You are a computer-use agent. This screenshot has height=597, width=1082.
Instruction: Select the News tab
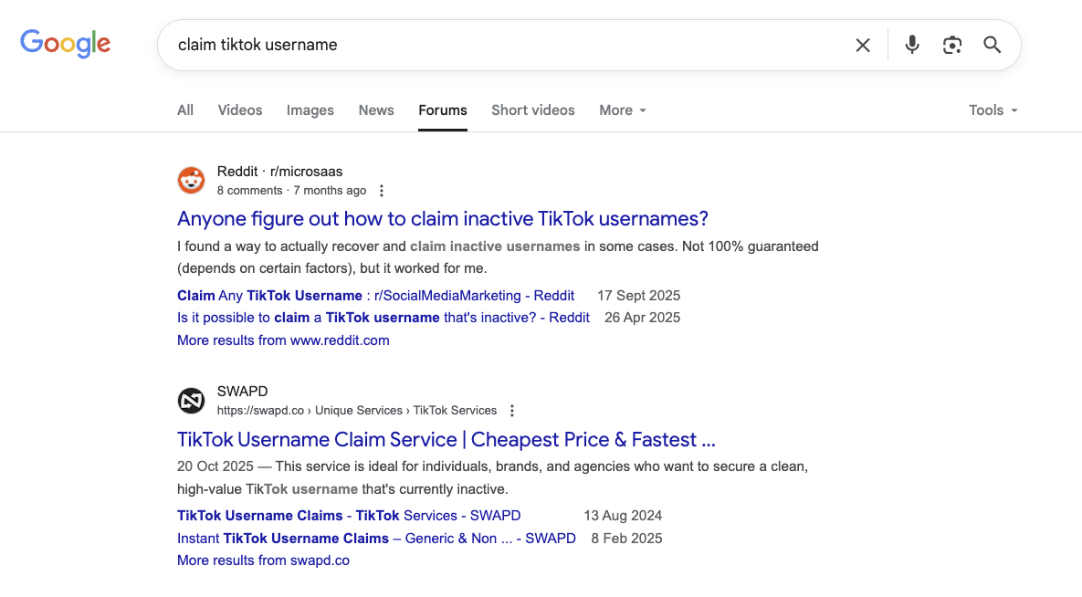click(x=376, y=110)
